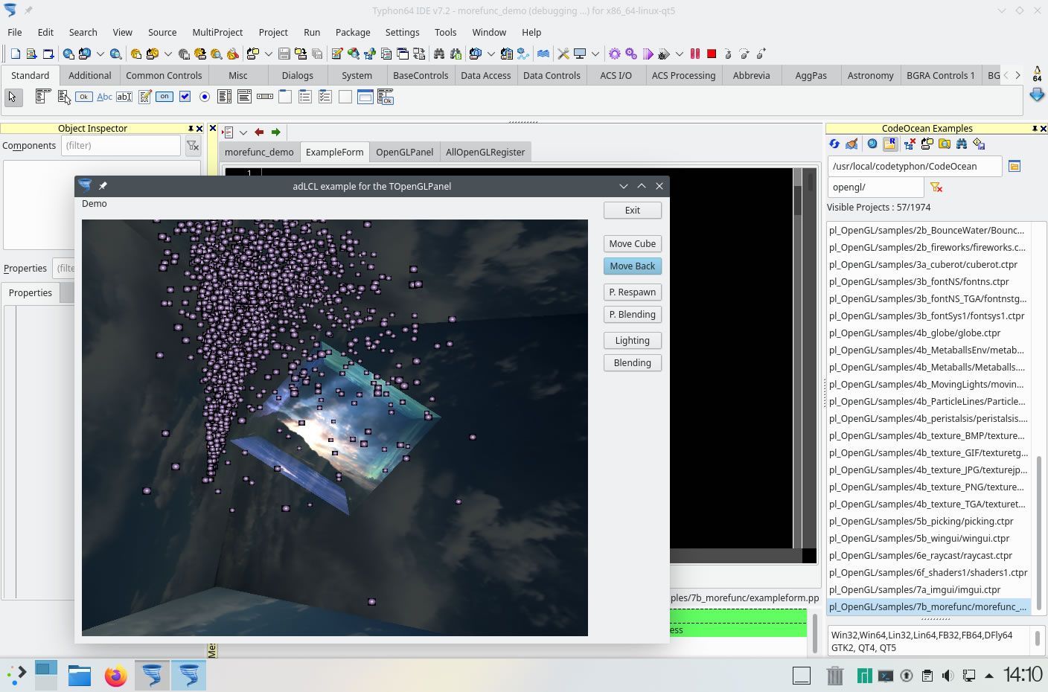Open the MultiProject menu
Image resolution: width=1048 pixels, height=692 pixels.
[217, 32]
